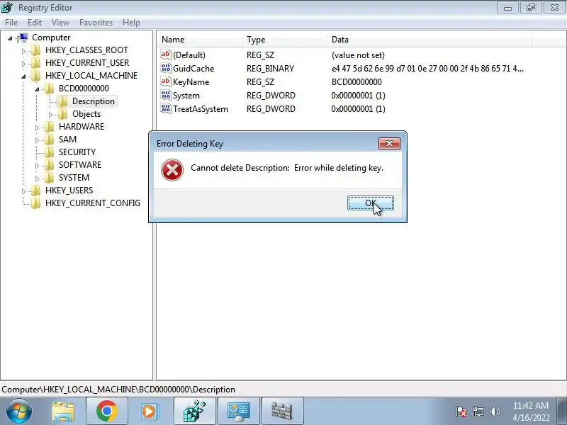Expand the SYSTEM key arrow

coord(37,178)
